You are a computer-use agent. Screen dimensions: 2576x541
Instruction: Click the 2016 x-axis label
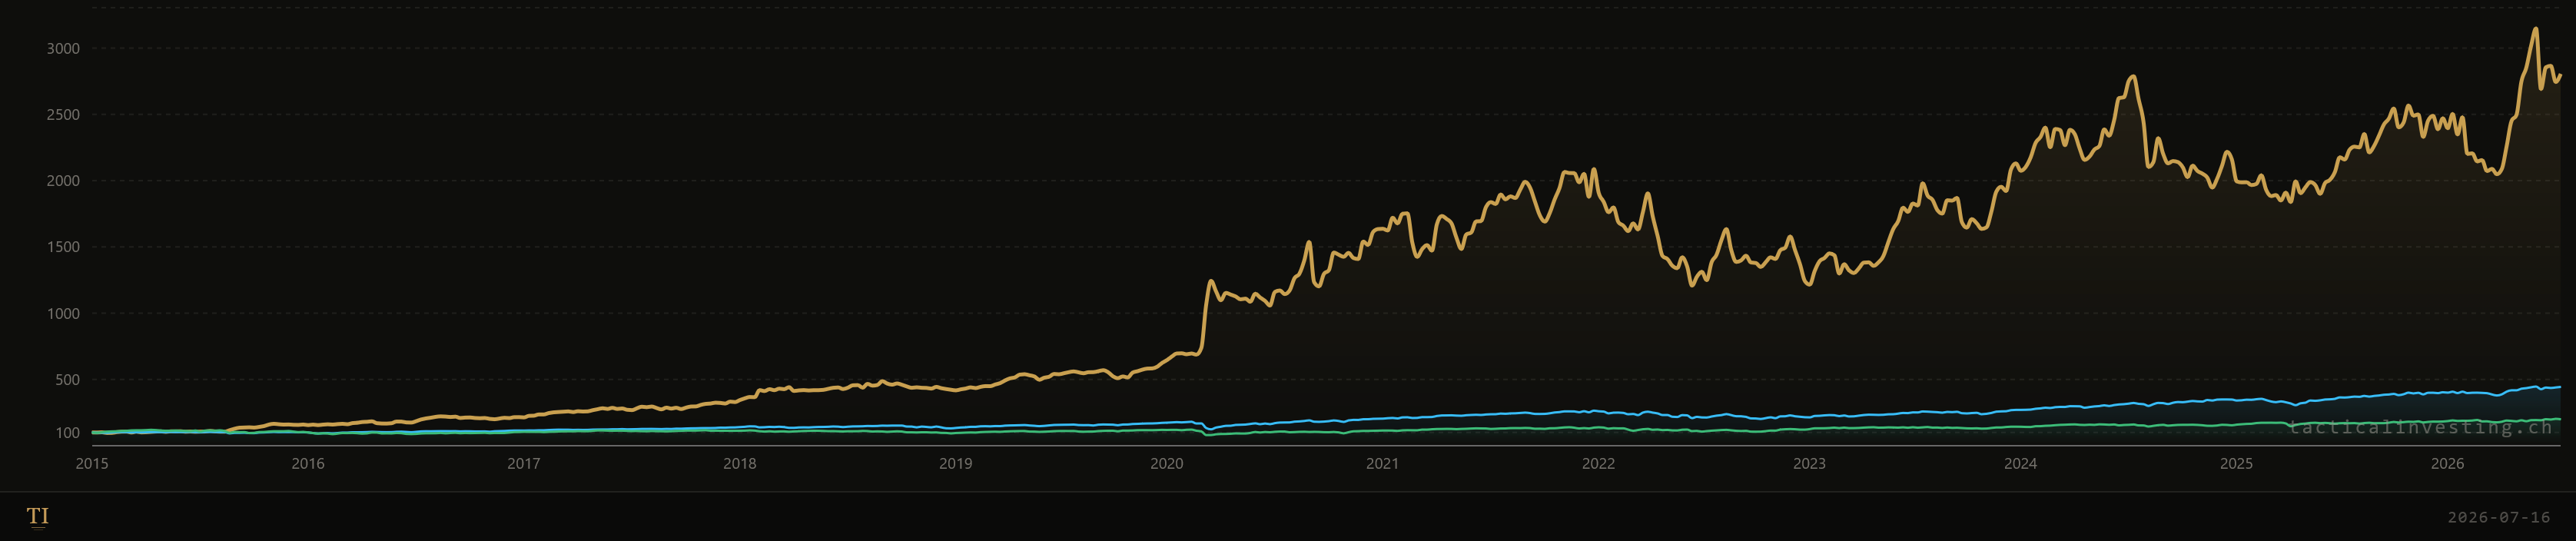tap(308, 463)
